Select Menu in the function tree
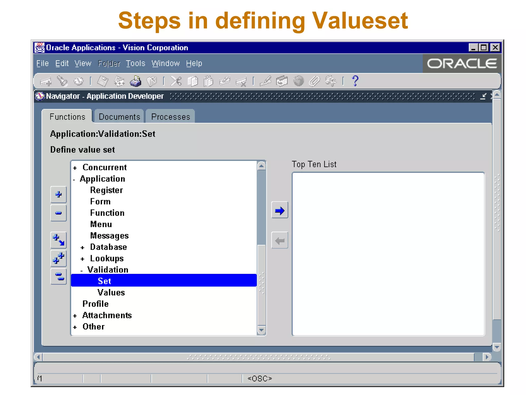This screenshot has width=526, height=395. pos(101,224)
